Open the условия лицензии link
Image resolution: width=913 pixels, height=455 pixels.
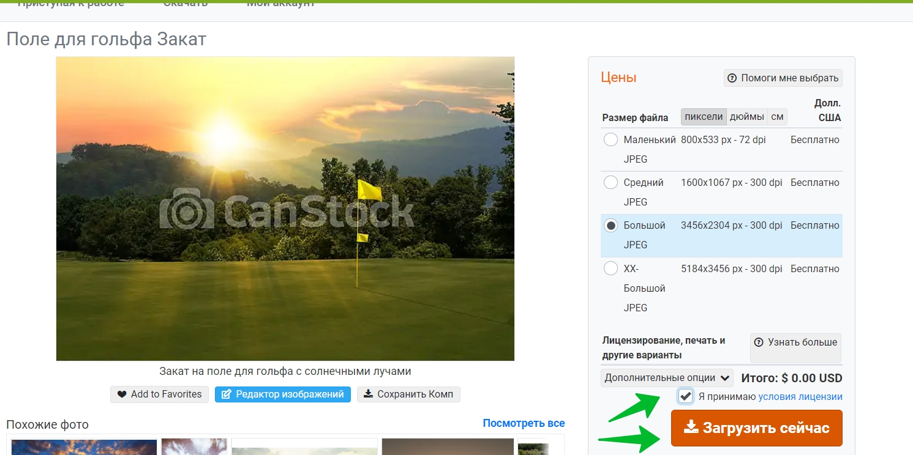800,397
